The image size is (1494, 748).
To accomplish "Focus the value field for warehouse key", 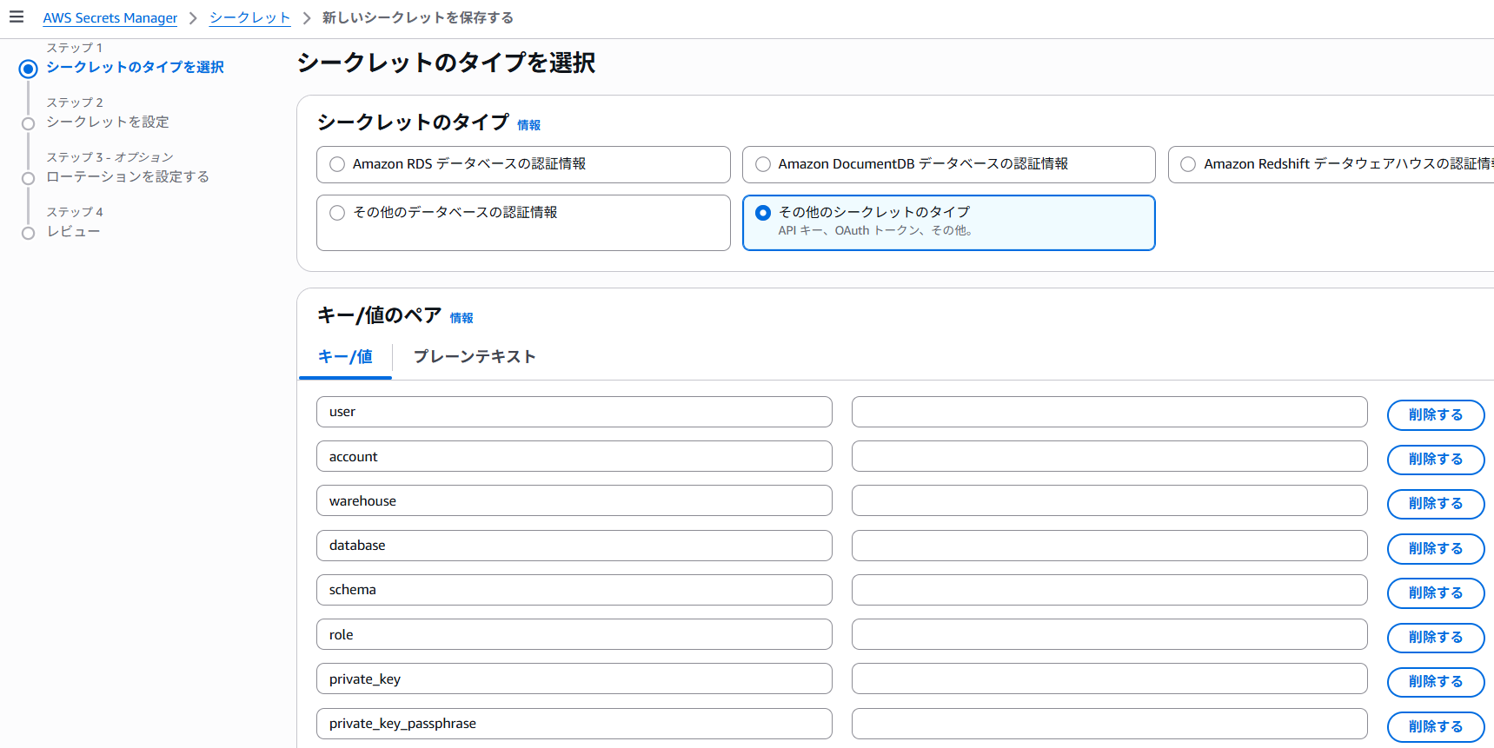I will (1110, 501).
